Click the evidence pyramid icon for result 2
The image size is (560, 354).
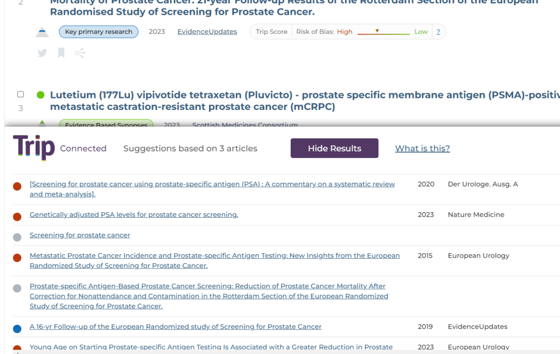[x=42, y=32]
